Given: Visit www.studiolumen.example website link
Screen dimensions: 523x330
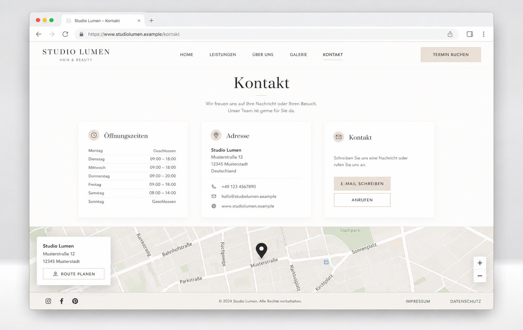Looking at the screenshot, I should (248, 206).
